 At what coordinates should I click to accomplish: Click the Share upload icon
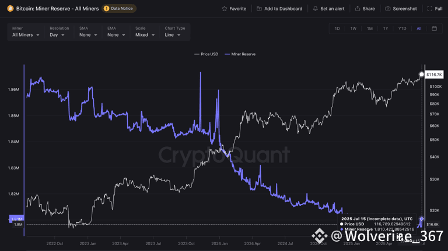pyautogui.click(x=358, y=9)
